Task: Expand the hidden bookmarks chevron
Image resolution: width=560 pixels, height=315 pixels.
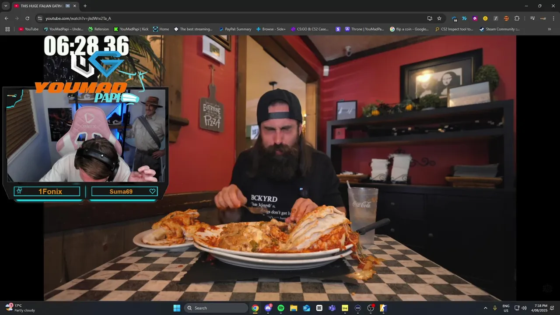Action: [x=549, y=29]
